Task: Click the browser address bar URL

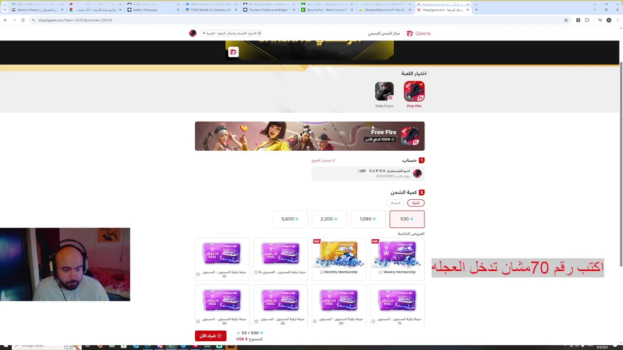Action: coord(75,20)
